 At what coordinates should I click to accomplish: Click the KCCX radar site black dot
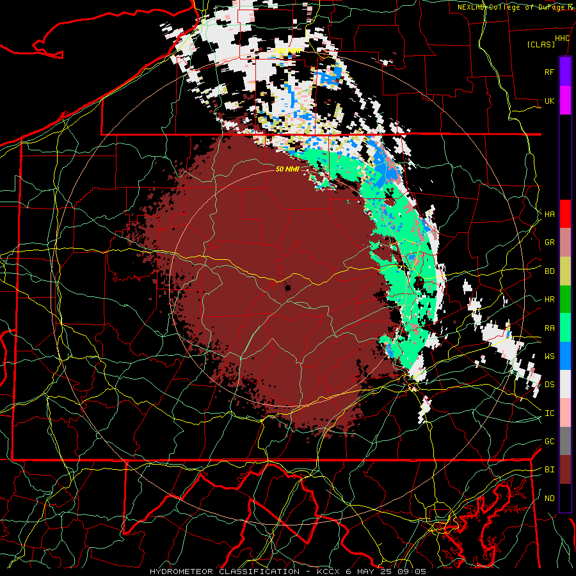[287, 287]
